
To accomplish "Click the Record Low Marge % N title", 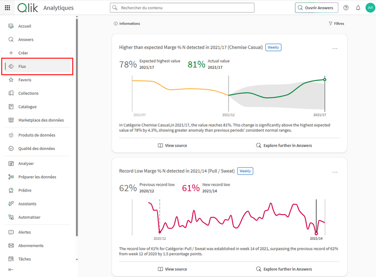I will tap(177, 171).
